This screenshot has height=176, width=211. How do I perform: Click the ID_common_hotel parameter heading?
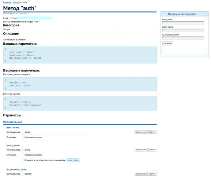coord(16,169)
